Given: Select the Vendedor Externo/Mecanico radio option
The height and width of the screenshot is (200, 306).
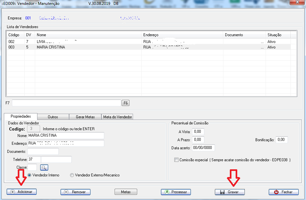Looking at the screenshot, I should click(x=72, y=175).
